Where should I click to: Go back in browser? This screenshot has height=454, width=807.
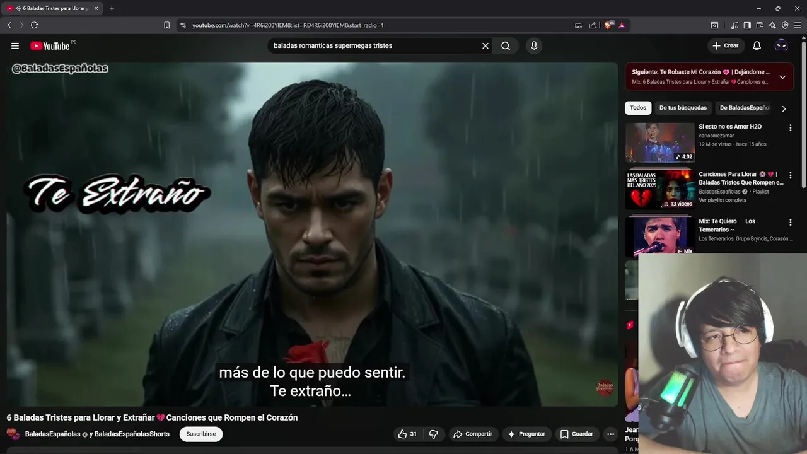pyautogui.click(x=9, y=25)
